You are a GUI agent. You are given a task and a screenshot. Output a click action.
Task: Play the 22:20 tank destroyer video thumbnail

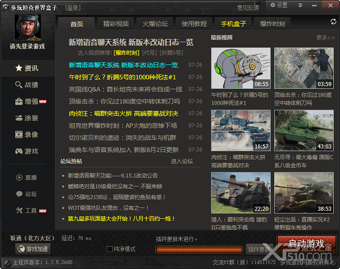click(x=241, y=193)
